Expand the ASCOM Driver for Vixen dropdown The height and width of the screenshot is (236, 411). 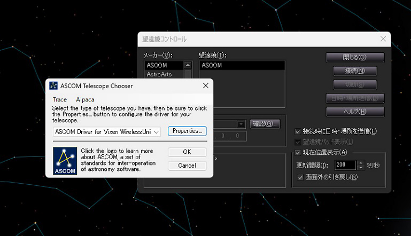[156, 132]
